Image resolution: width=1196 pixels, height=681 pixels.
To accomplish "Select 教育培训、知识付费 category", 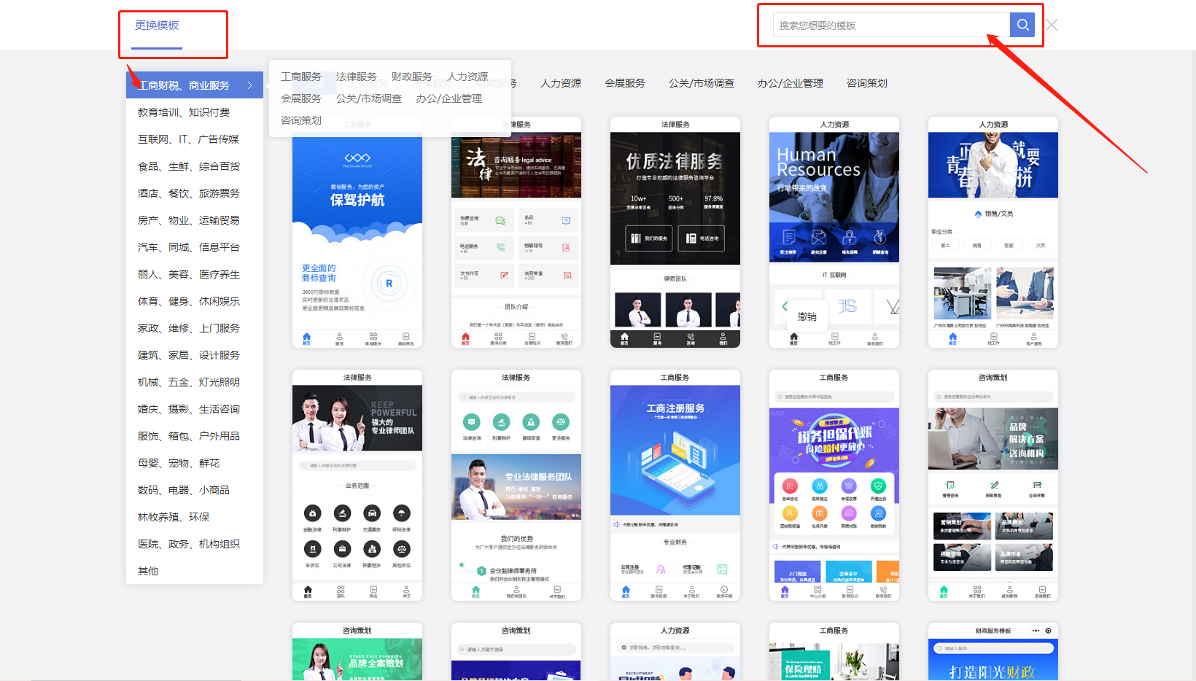I will coord(184,112).
